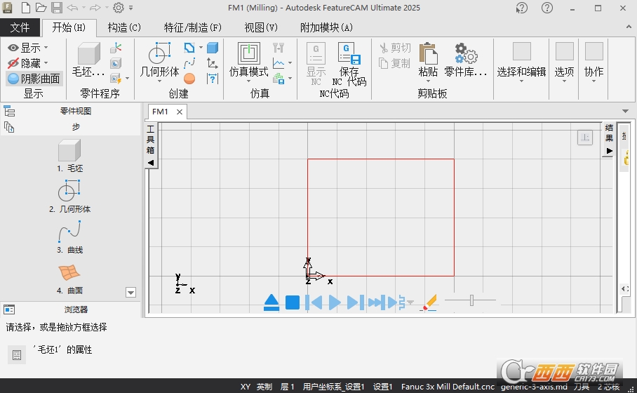The width and height of the screenshot is (637, 393).
Task: Click the settings gear in quick access
Action: coord(119,7)
